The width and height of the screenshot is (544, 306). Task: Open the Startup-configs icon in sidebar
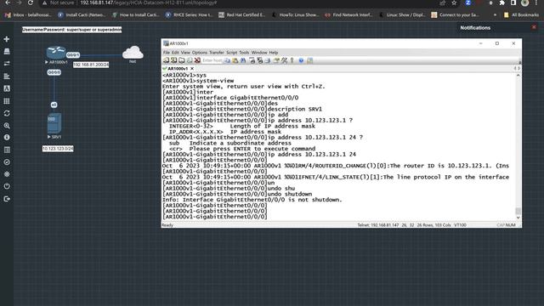point(7,76)
